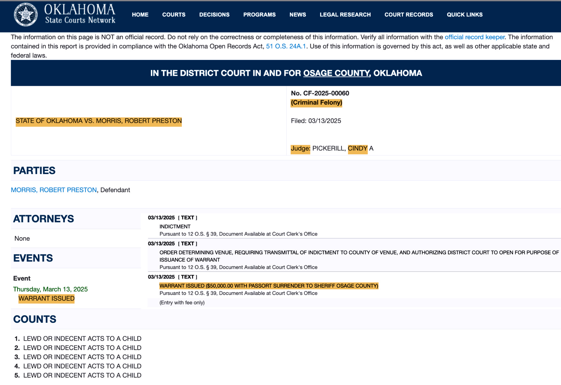This screenshot has width=561, height=385.
Task: Click the (Entry with fee only) note
Action: point(182,303)
